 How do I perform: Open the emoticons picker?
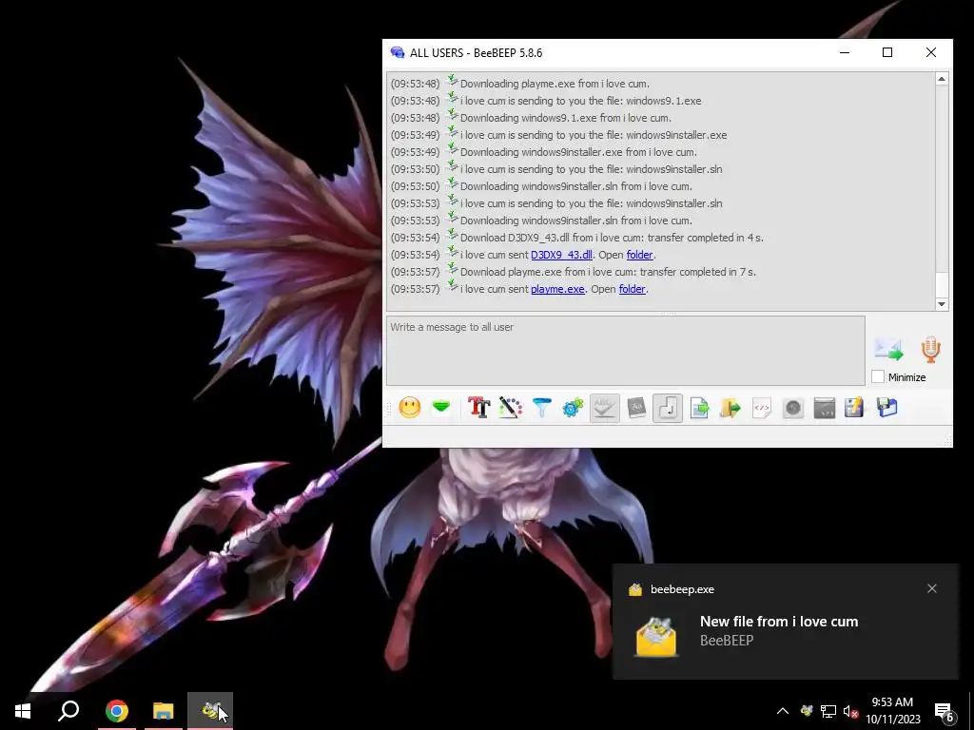[410, 408]
